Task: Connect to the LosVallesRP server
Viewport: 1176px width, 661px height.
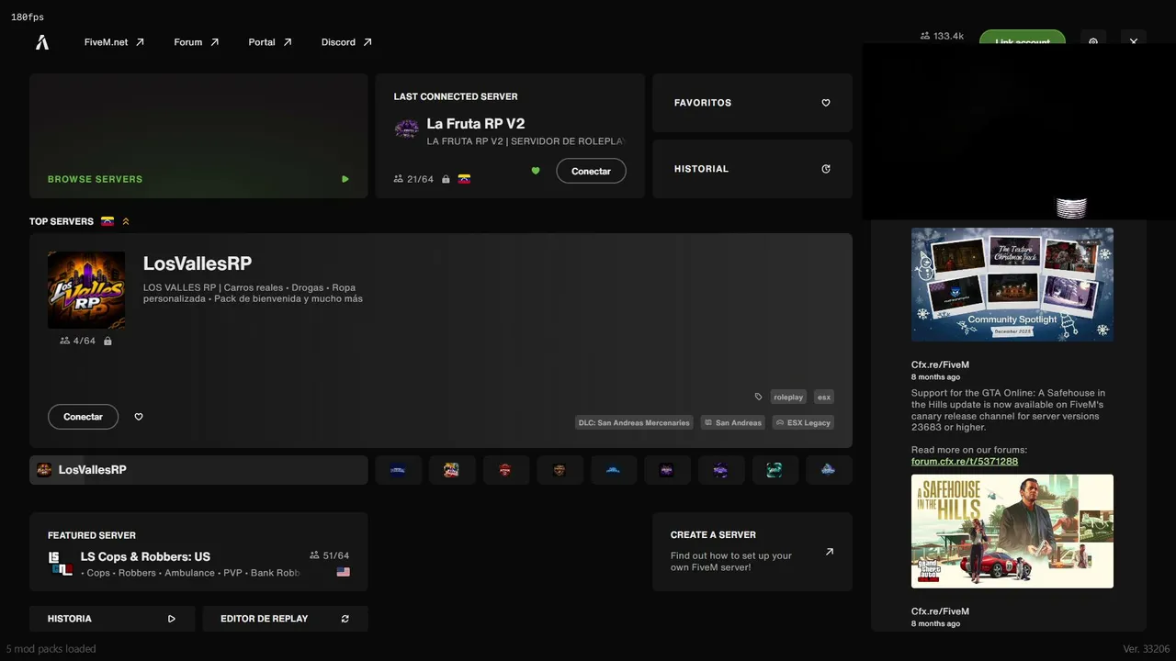Action: (83, 417)
